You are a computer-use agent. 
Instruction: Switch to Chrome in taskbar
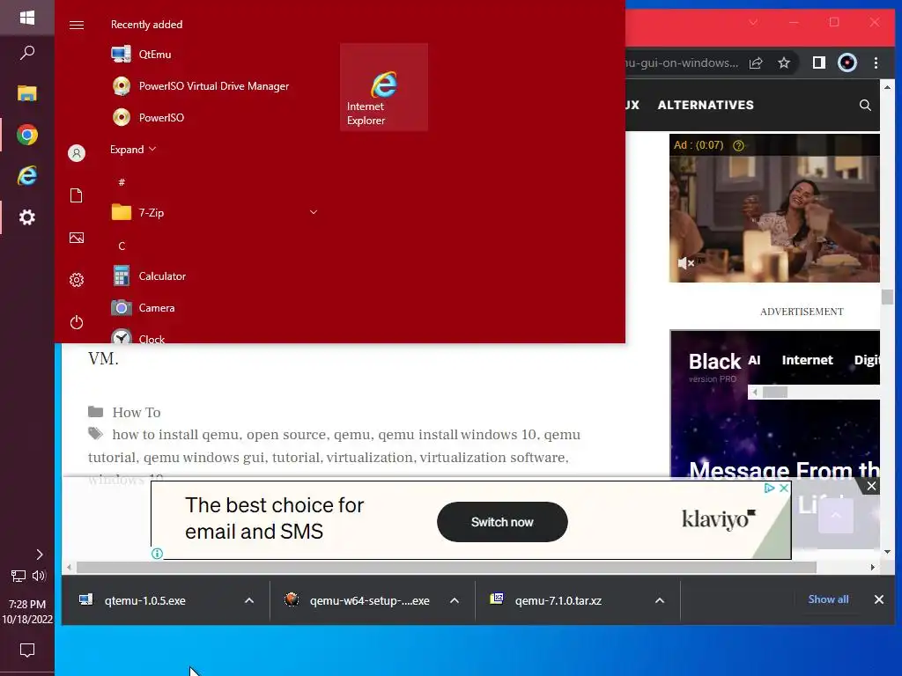(27, 135)
